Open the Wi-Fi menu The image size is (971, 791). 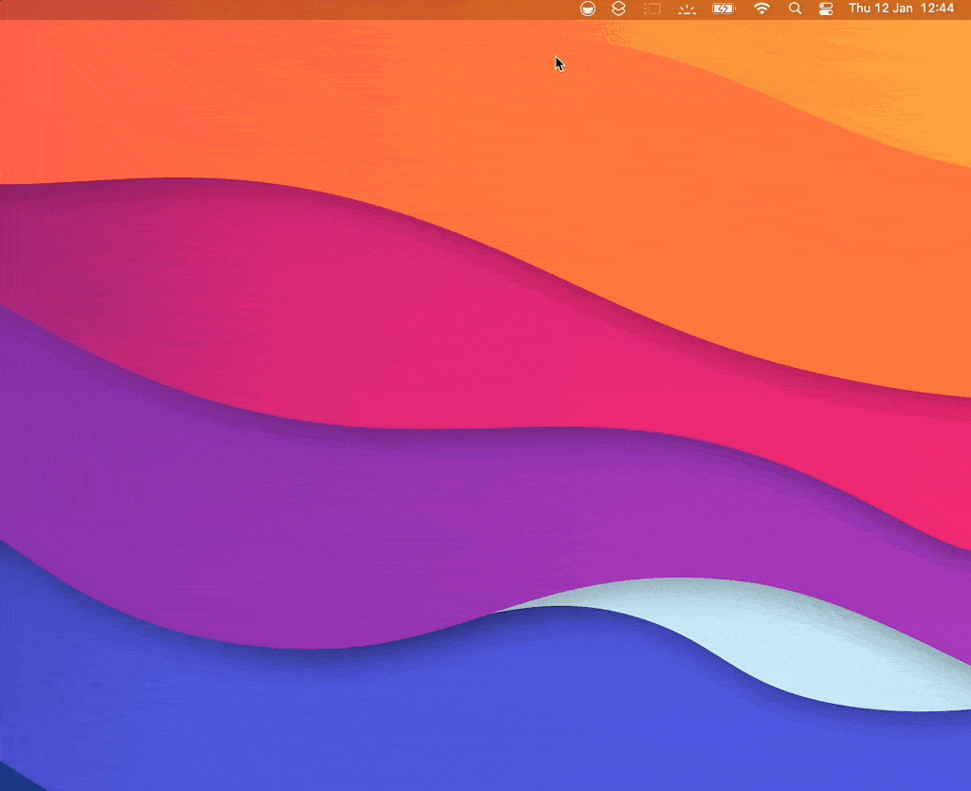point(761,9)
